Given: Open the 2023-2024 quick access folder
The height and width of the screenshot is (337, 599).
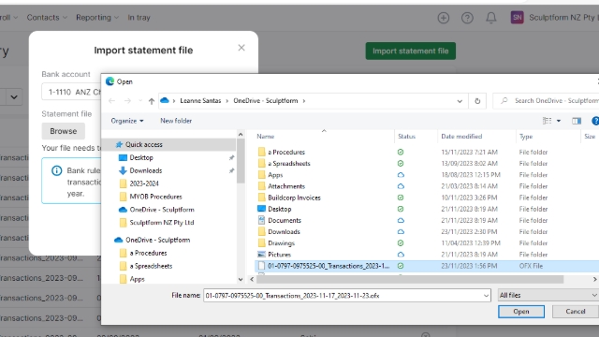Looking at the screenshot, I should (143, 183).
